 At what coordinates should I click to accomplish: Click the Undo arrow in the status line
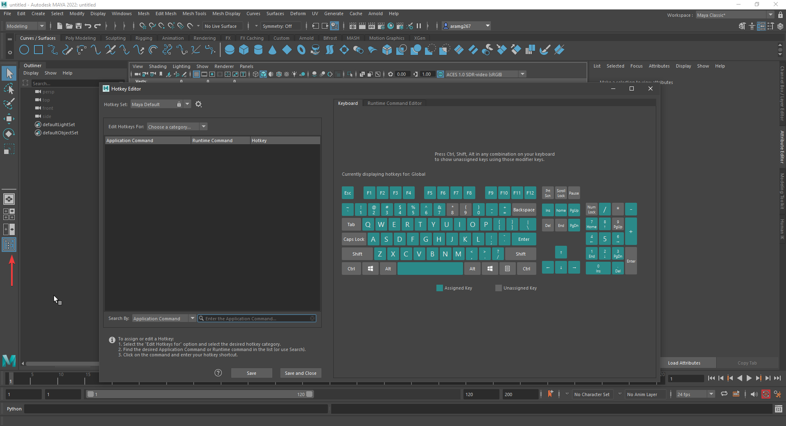(88, 26)
